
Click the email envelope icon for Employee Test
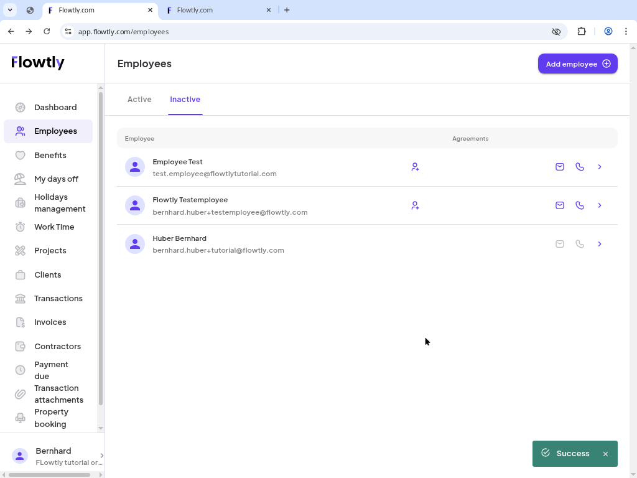(559, 167)
